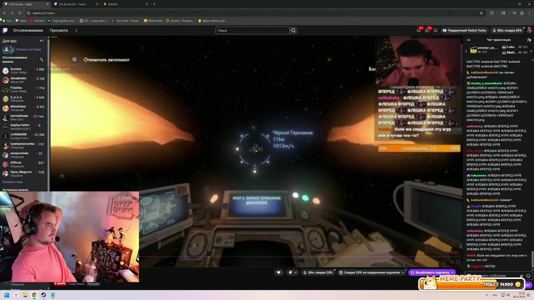
Task: Open the Gliticus channel in sidebar
Action: point(24,164)
